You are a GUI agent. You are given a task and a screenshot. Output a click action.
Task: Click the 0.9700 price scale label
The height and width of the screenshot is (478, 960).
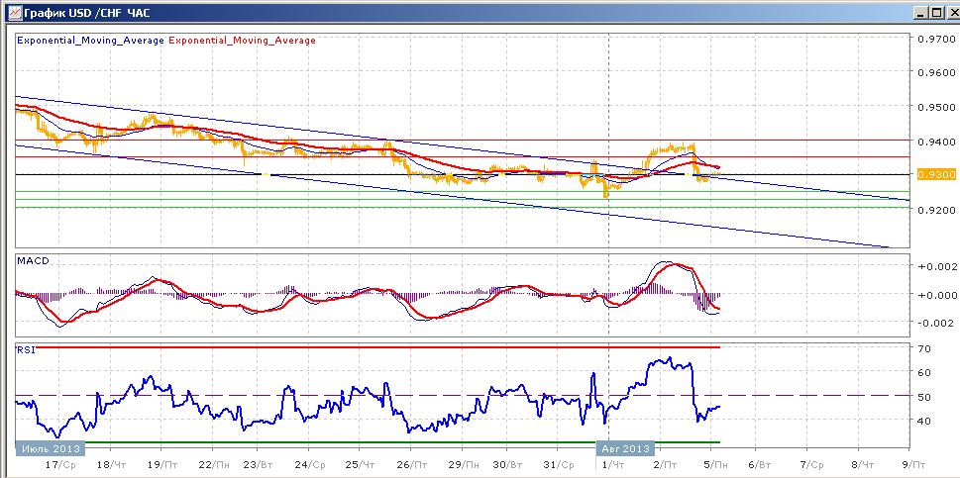click(x=935, y=40)
